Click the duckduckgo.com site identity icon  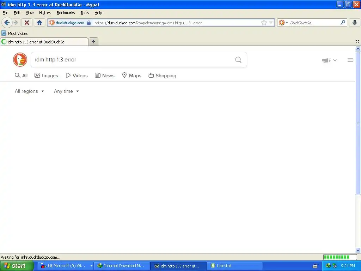(52, 23)
